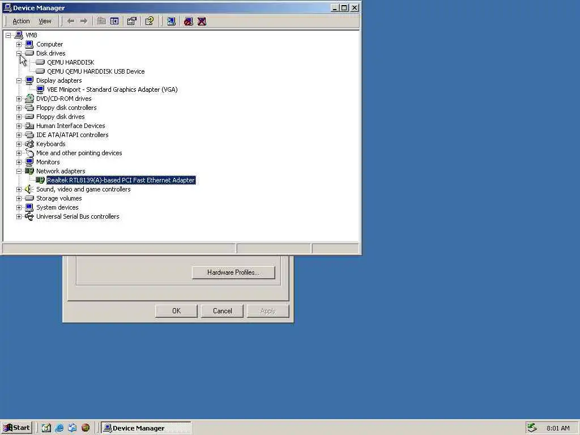The width and height of the screenshot is (580, 435).
Task: Launch Outlook Express from quick launch
Action: tap(72, 428)
